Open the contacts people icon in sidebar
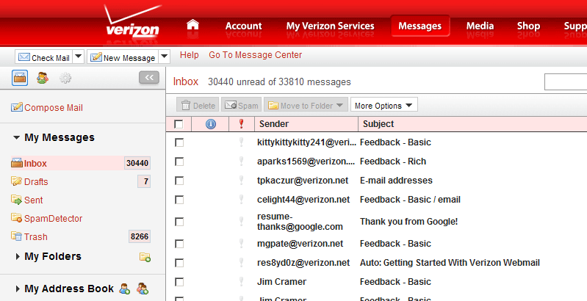 (43, 78)
